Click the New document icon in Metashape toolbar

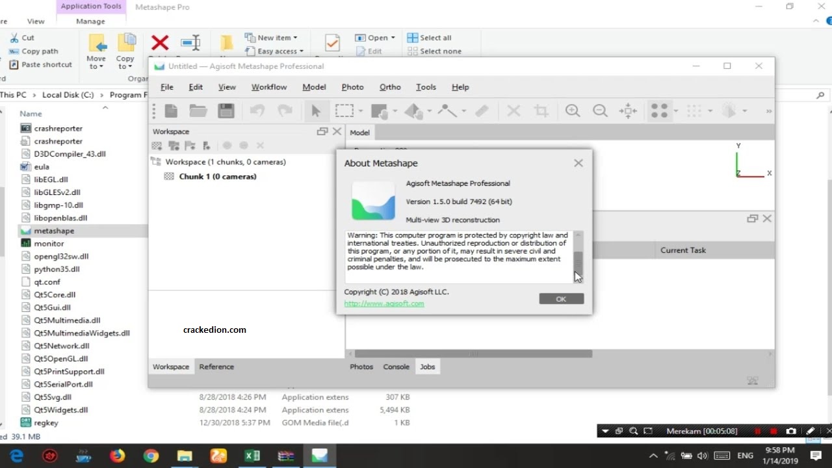(171, 111)
